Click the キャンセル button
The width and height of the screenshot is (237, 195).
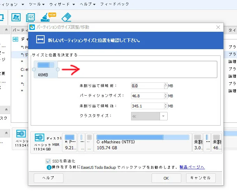(201, 178)
